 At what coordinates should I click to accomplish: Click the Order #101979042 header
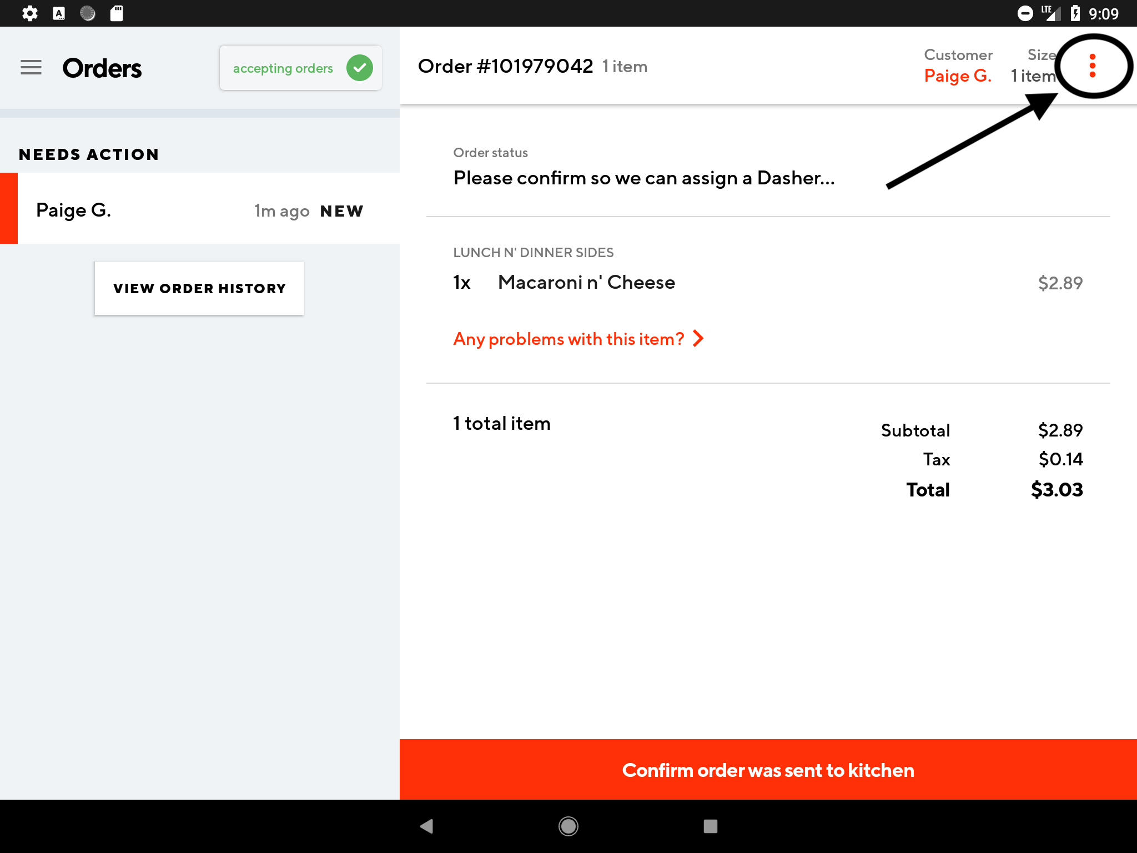505,66
